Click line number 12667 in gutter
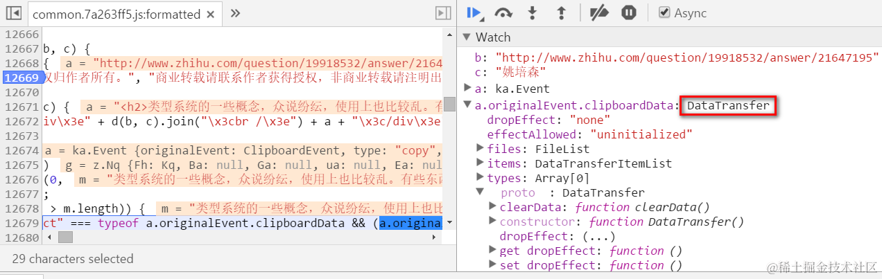Screen dimensions: 882x279 [x=20, y=48]
